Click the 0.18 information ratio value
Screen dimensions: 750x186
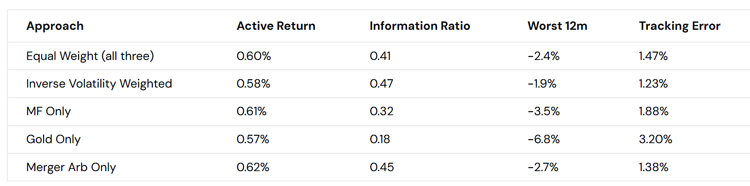click(x=380, y=139)
